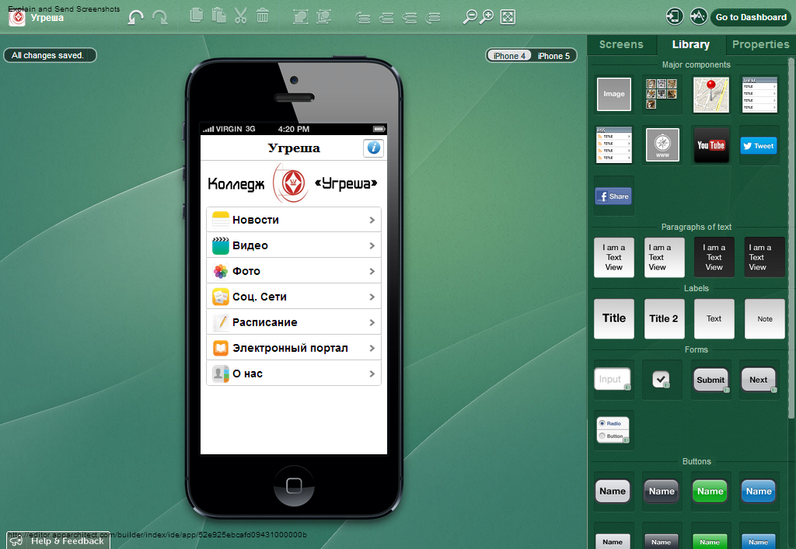796x549 pixels.
Task: Open the Соц. Сети list row
Action: [294, 297]
